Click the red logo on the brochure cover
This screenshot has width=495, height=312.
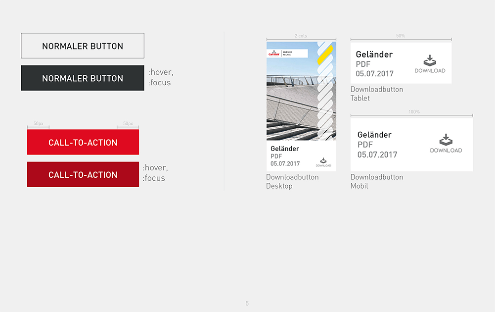point(273,53)
